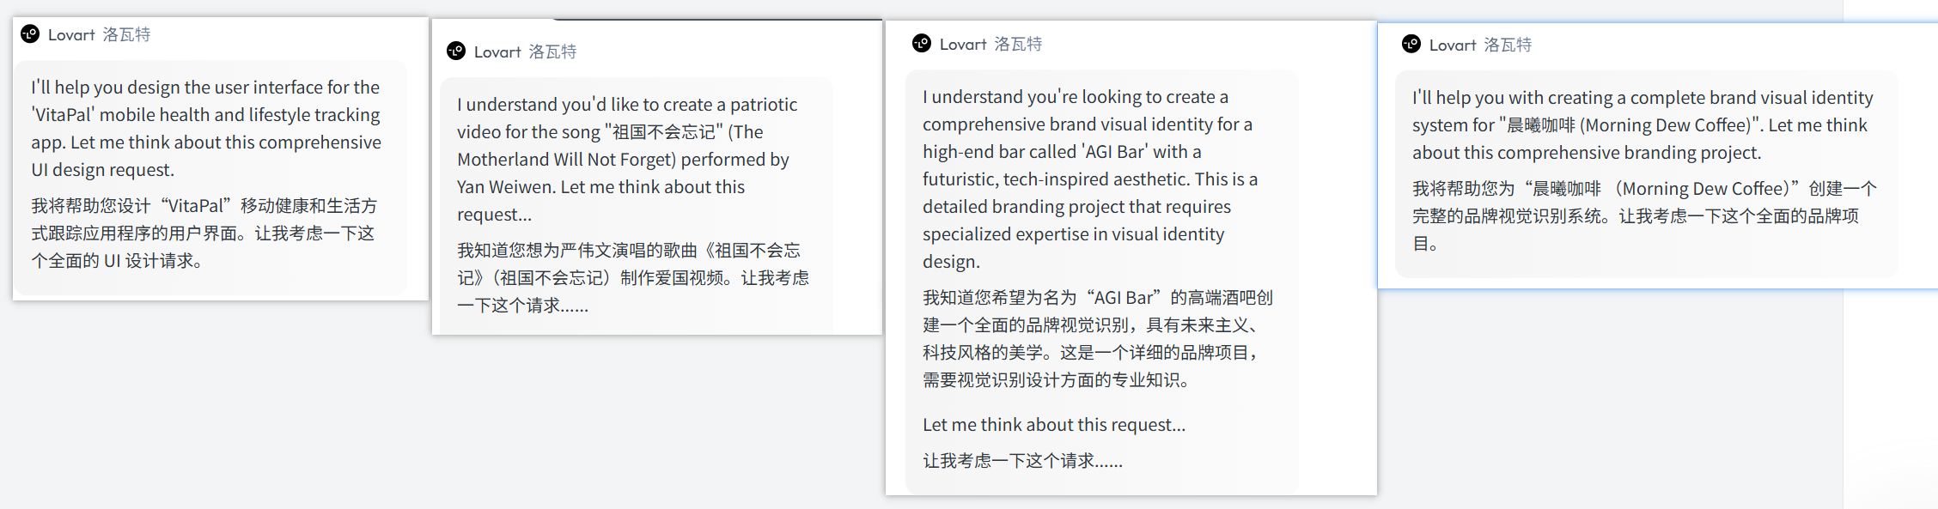Select the AGI Bar brand identity message bubble

1102,282
